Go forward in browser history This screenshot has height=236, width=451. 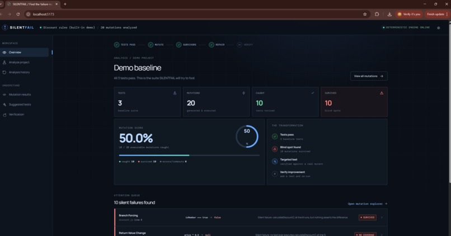pos(9,14)
